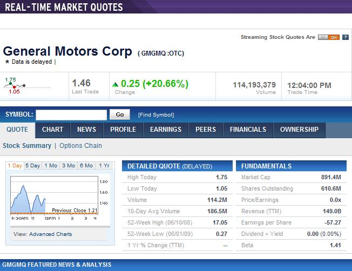This screenshot has height=271, width=352.
Task: Click the Previous Close 1.21 chart label
Action: 75,211
